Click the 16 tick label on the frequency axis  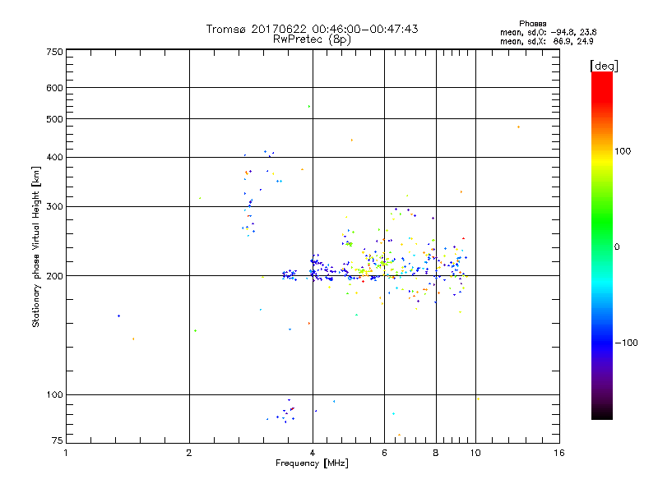559,453
